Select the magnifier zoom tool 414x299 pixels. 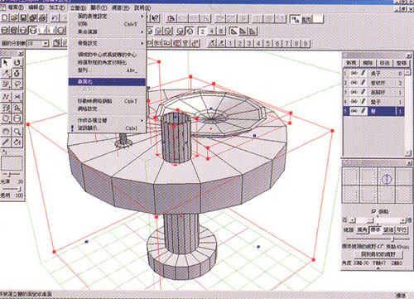[17, 132]
